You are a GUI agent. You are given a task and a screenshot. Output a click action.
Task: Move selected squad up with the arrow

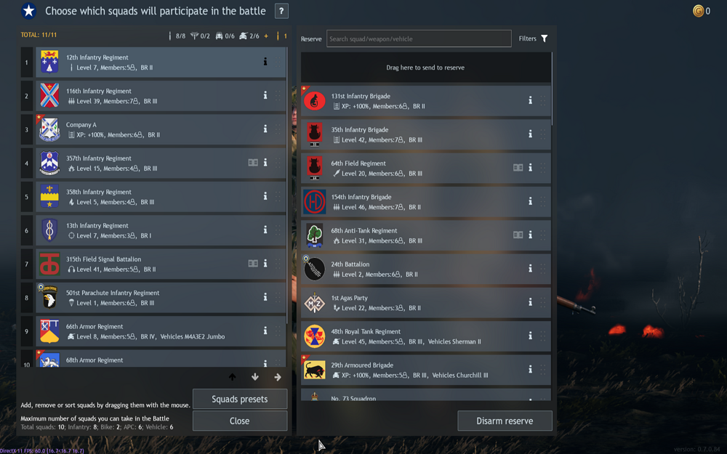pos(233,377)
